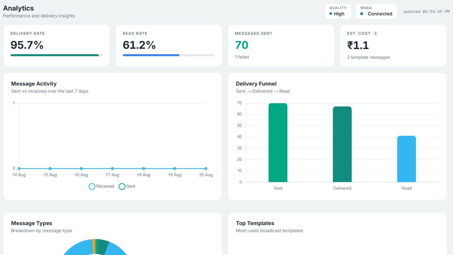Screen dimensions: 453x255
Task: Click the 70 messages sent value
Action: (x=242, y=45)
